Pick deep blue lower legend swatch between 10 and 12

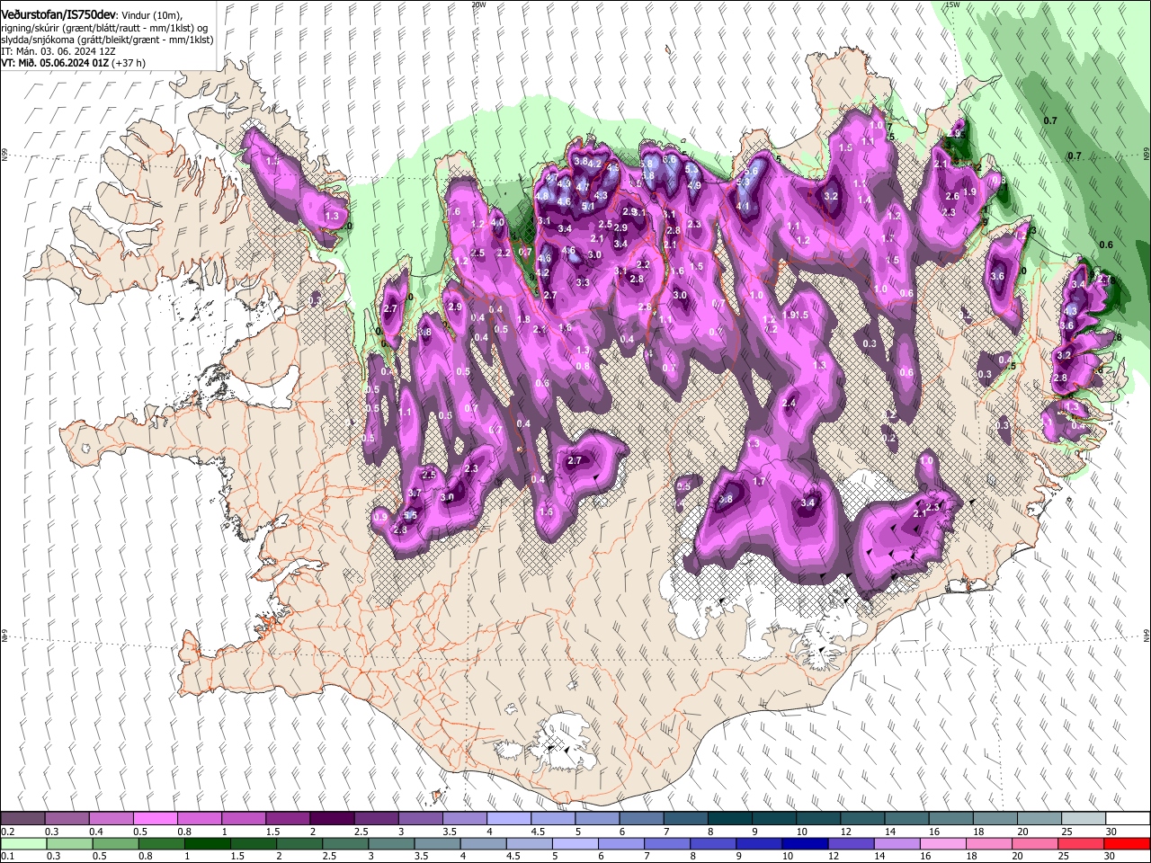point(804,844)
